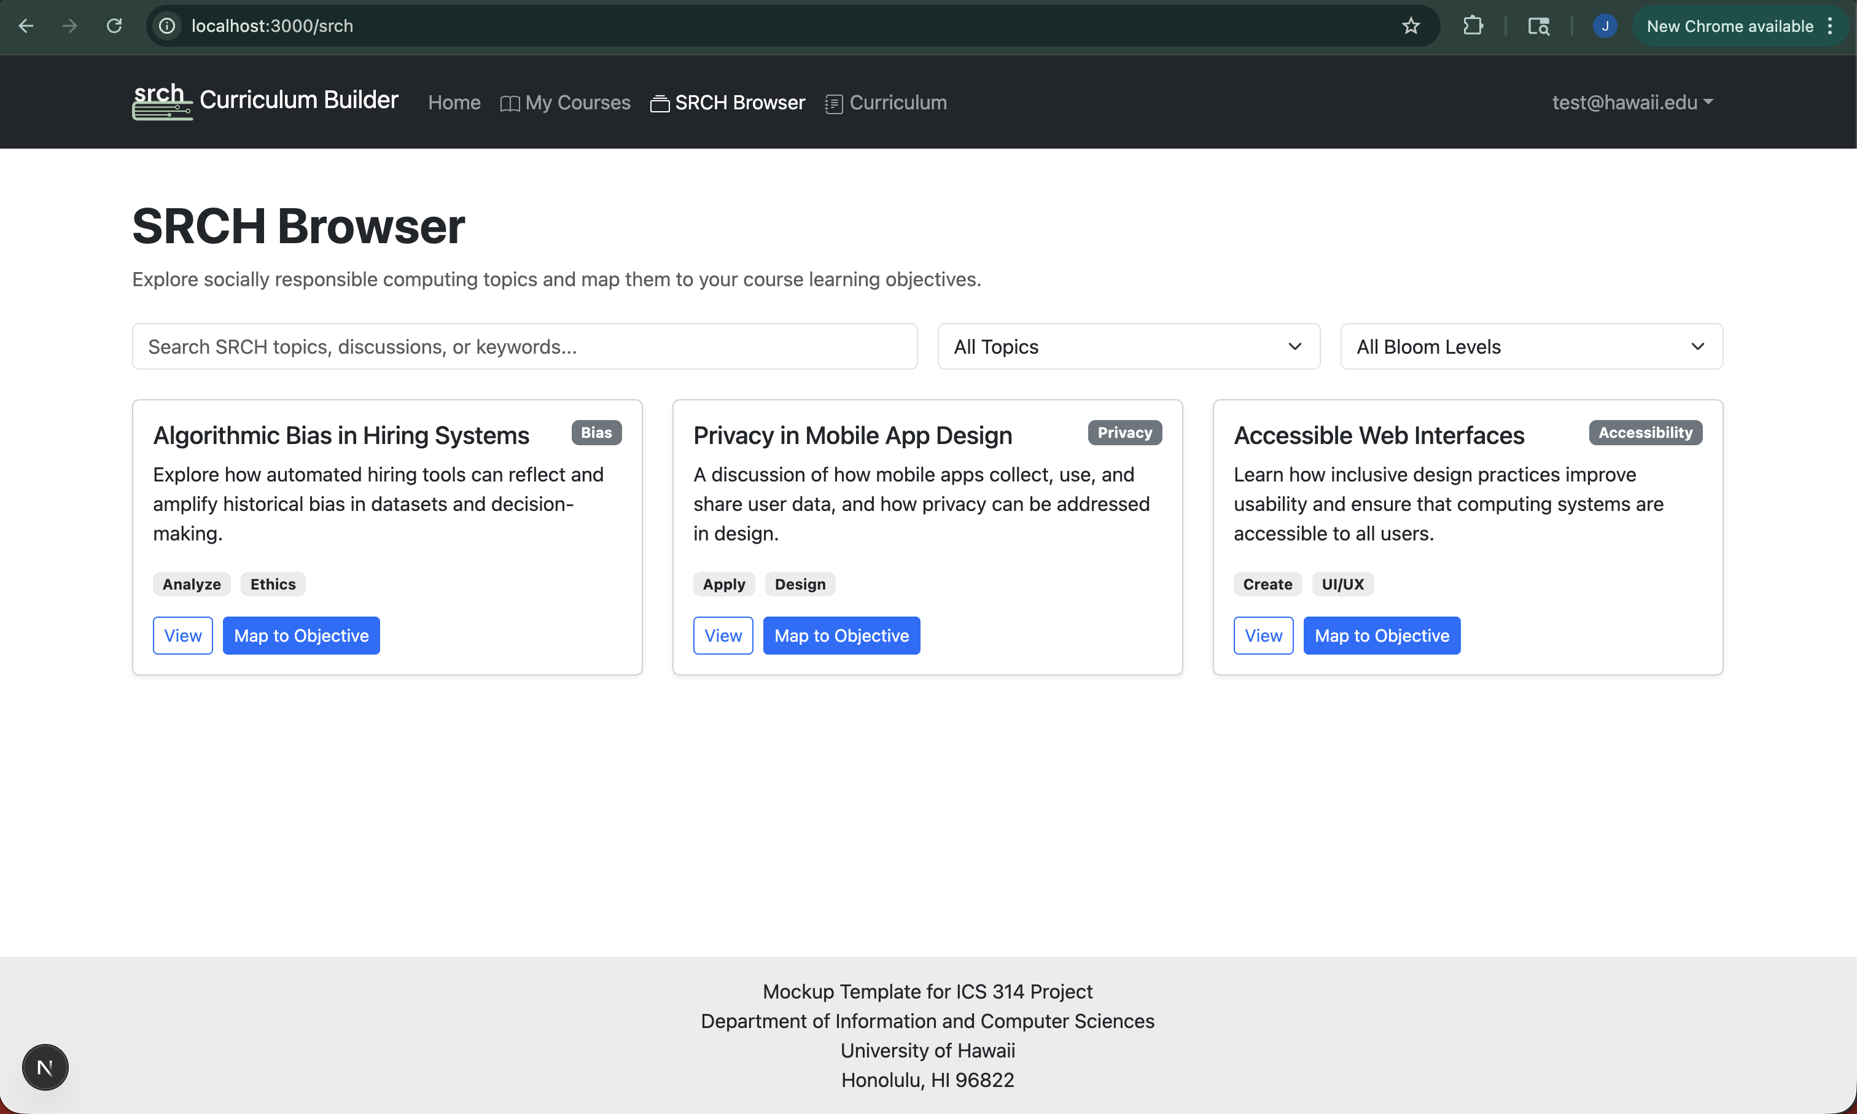Screen dimensions: 1857x1114
Task: Click the site information icon
Action: [x=168, y=26]
